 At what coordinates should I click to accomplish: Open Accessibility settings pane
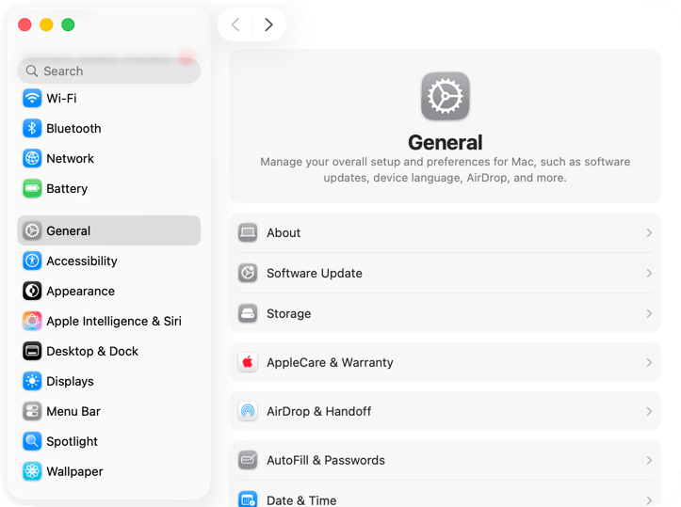point(108,261)
